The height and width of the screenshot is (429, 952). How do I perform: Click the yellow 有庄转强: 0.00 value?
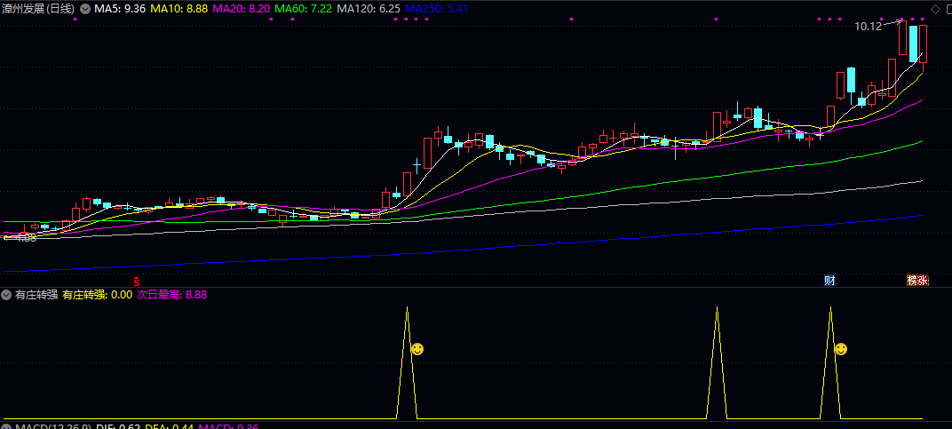[x=98, y=295]
